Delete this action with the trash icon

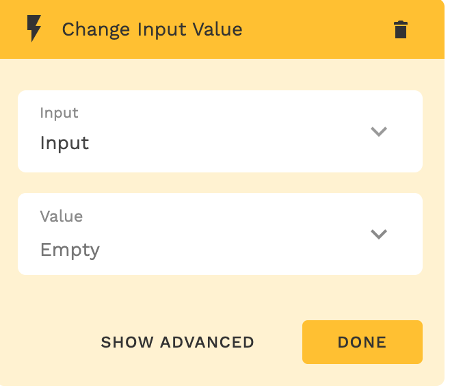tap(401, 30)
